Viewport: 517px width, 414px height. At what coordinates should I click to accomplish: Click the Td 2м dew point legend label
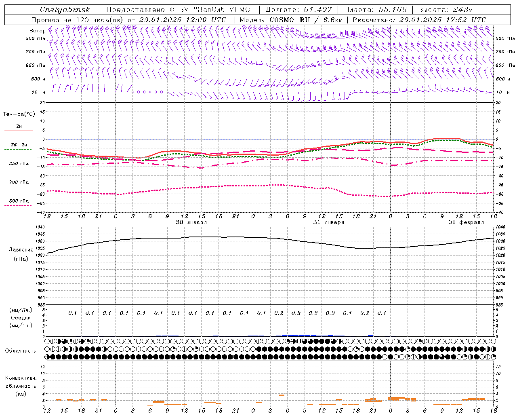(x=19, y=145)
